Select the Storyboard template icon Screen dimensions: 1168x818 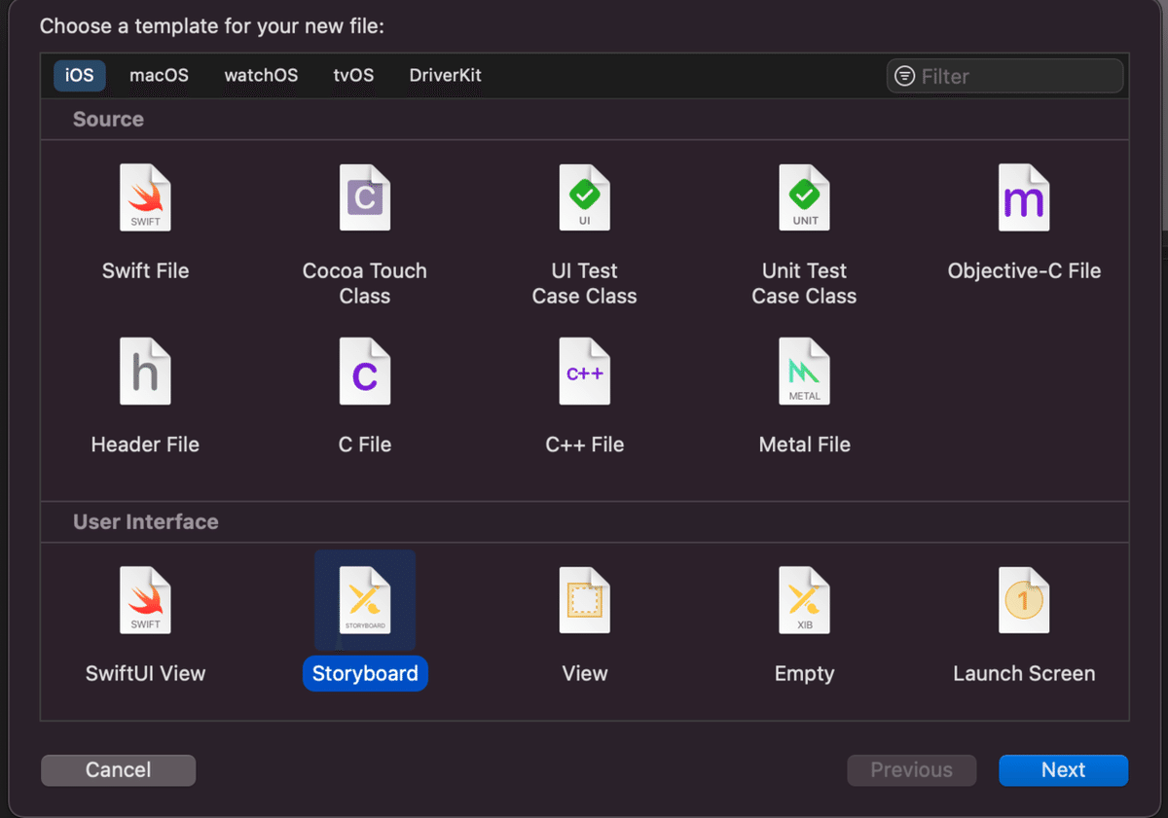(x=365, y=601)
